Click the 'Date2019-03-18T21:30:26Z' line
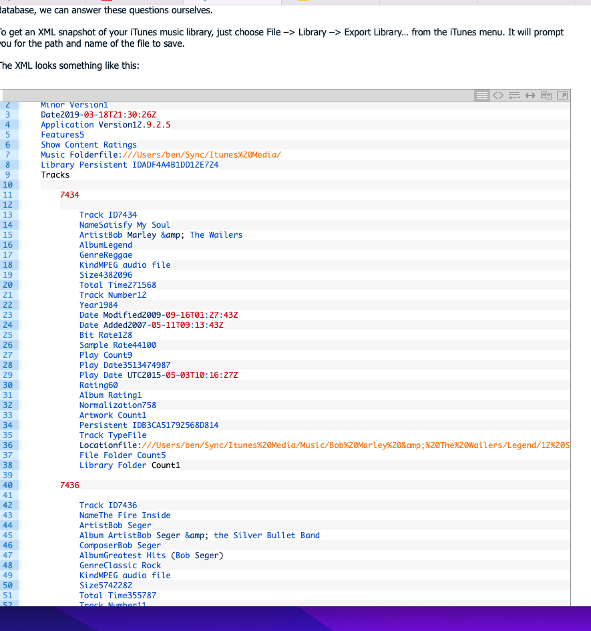This screenshot has width=591, height=631. [98, 115]
